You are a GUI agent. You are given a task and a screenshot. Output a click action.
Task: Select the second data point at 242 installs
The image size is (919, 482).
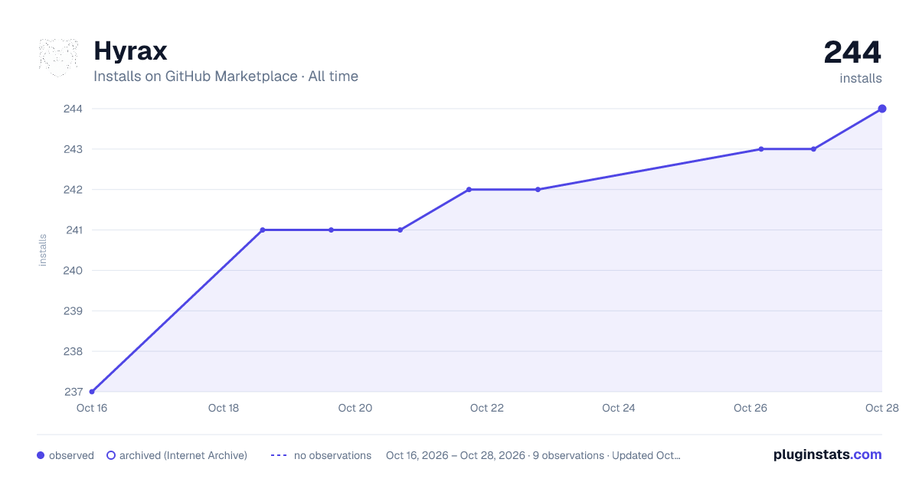pos(538,190)
